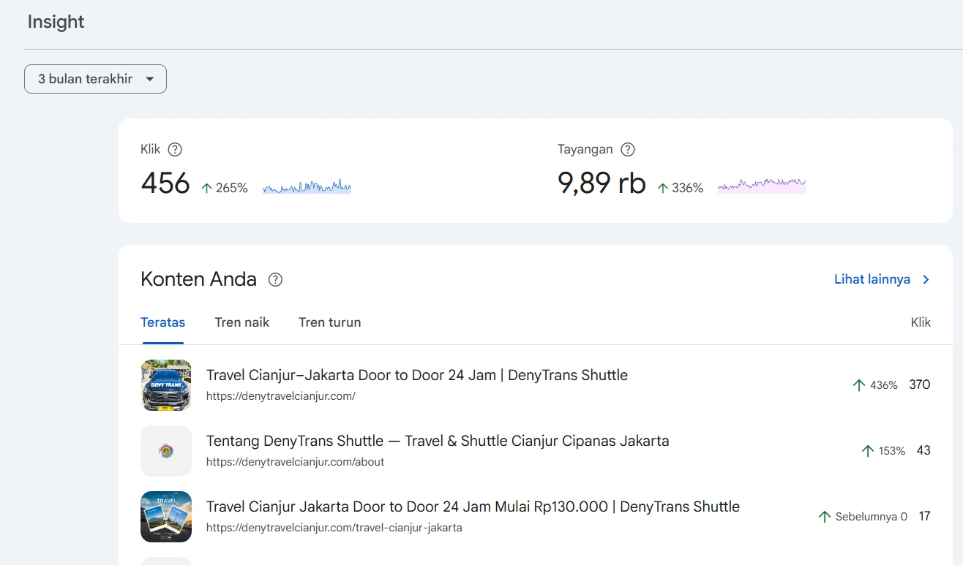Viewport: 963px width, 565px height.
Task: Click the Deny Trans car thumbnail
Action: point(166,385)
